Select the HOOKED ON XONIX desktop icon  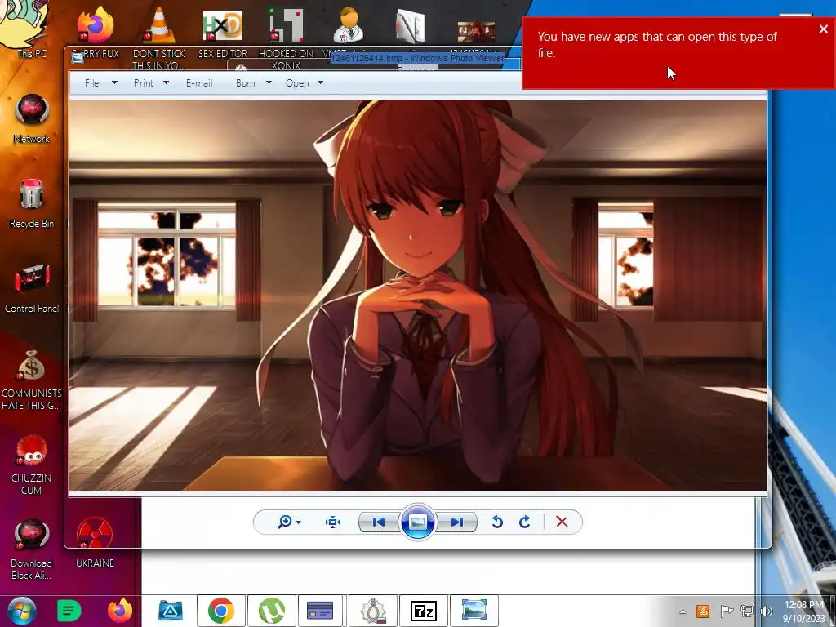286,38
